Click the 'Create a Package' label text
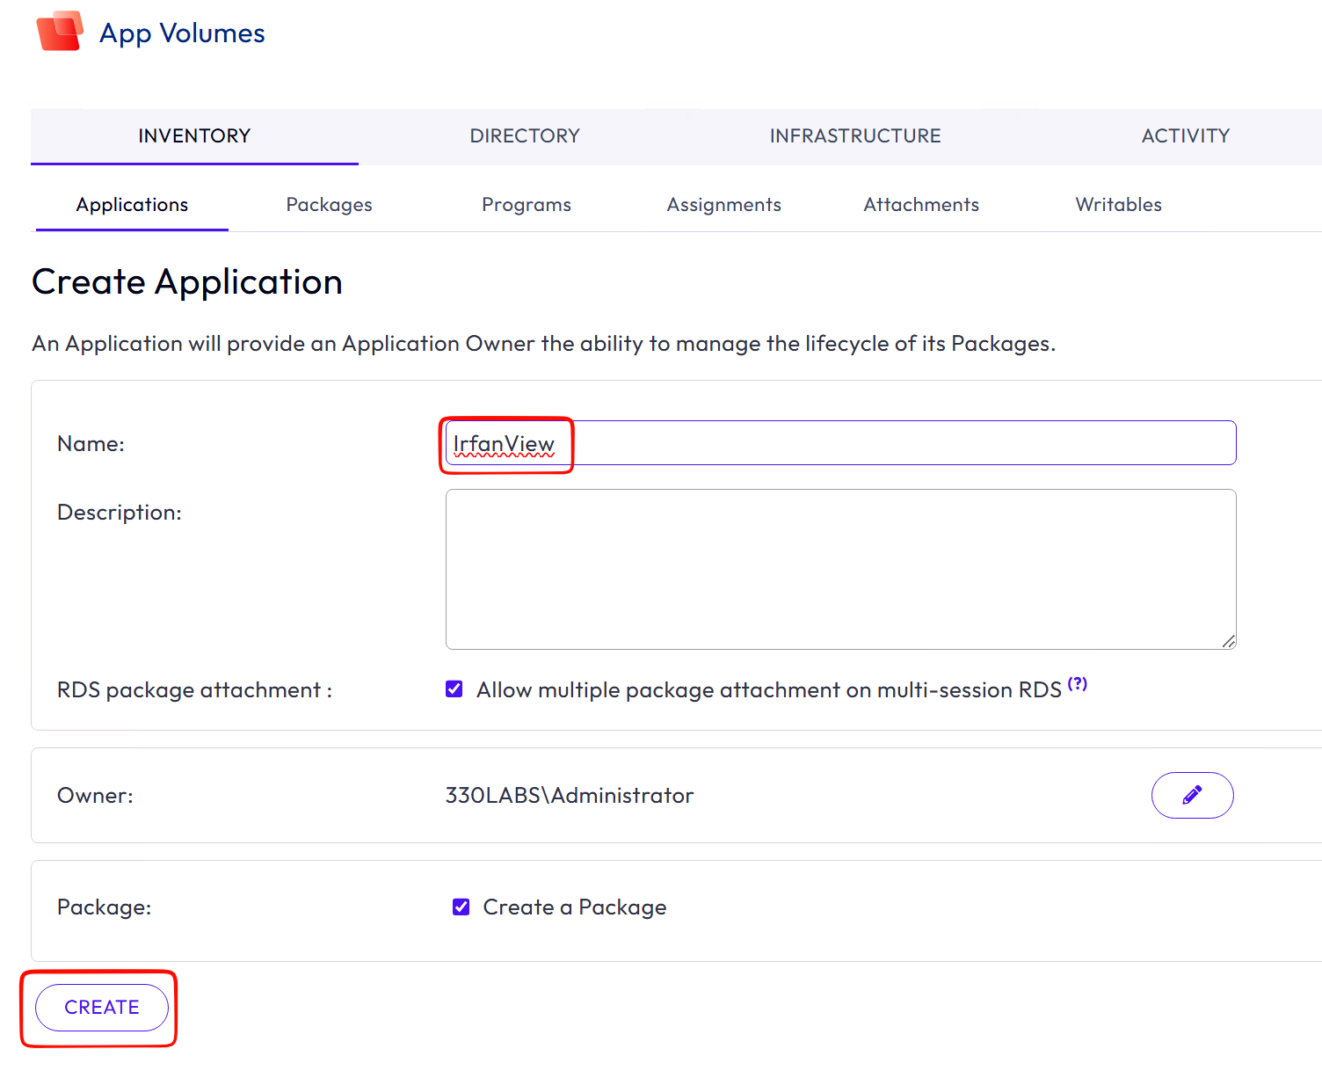Viewport: 1322px width, 1071px height. click(x=575, y=907)
